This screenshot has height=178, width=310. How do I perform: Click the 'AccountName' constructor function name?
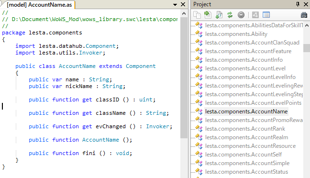coord(100,140)
